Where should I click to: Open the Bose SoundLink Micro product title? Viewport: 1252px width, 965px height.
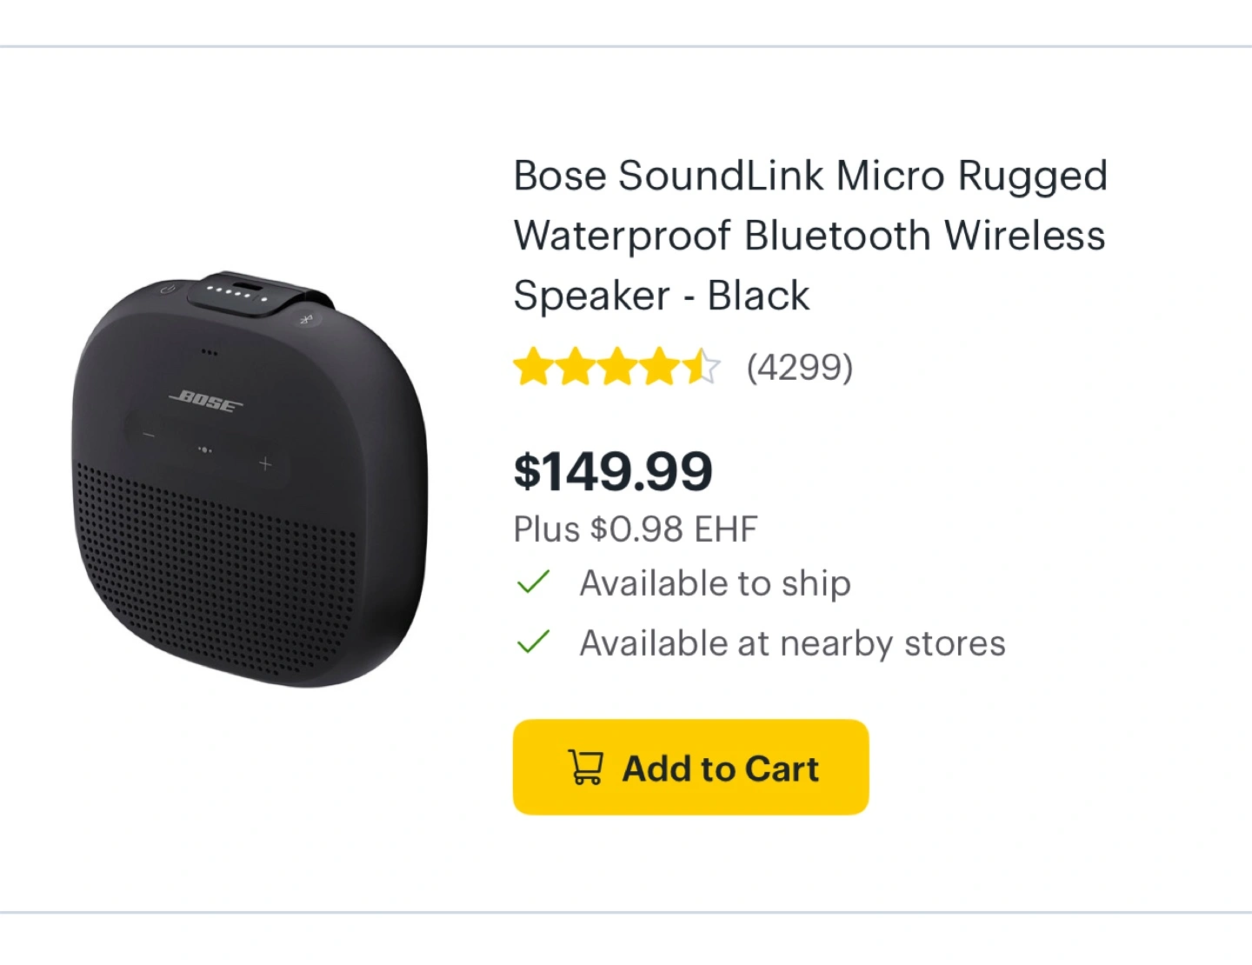pyautogui.click(x=810, y=235)
